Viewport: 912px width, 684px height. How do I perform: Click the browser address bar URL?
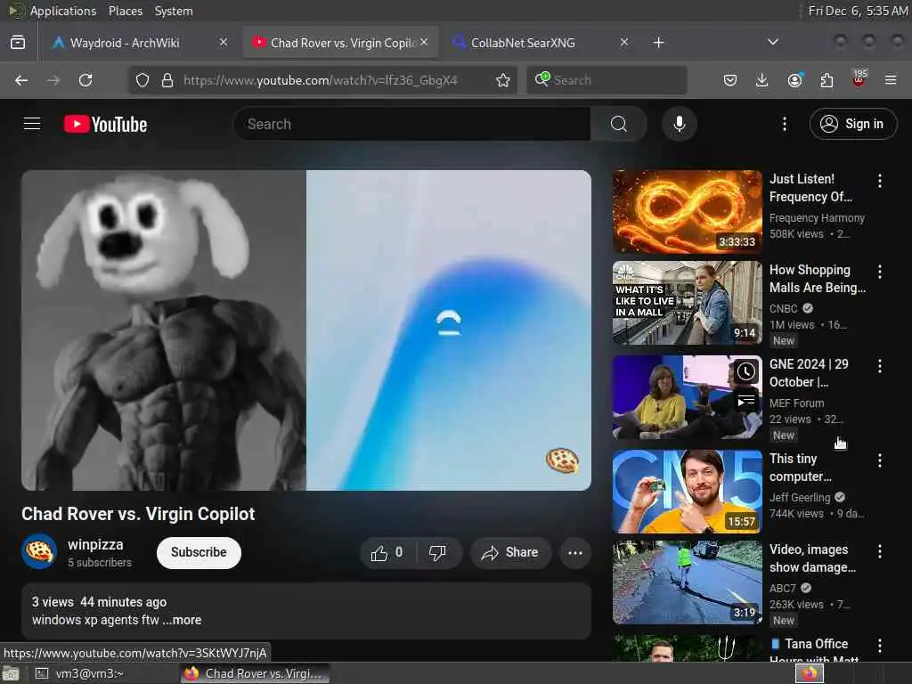(x=321, y=80)
